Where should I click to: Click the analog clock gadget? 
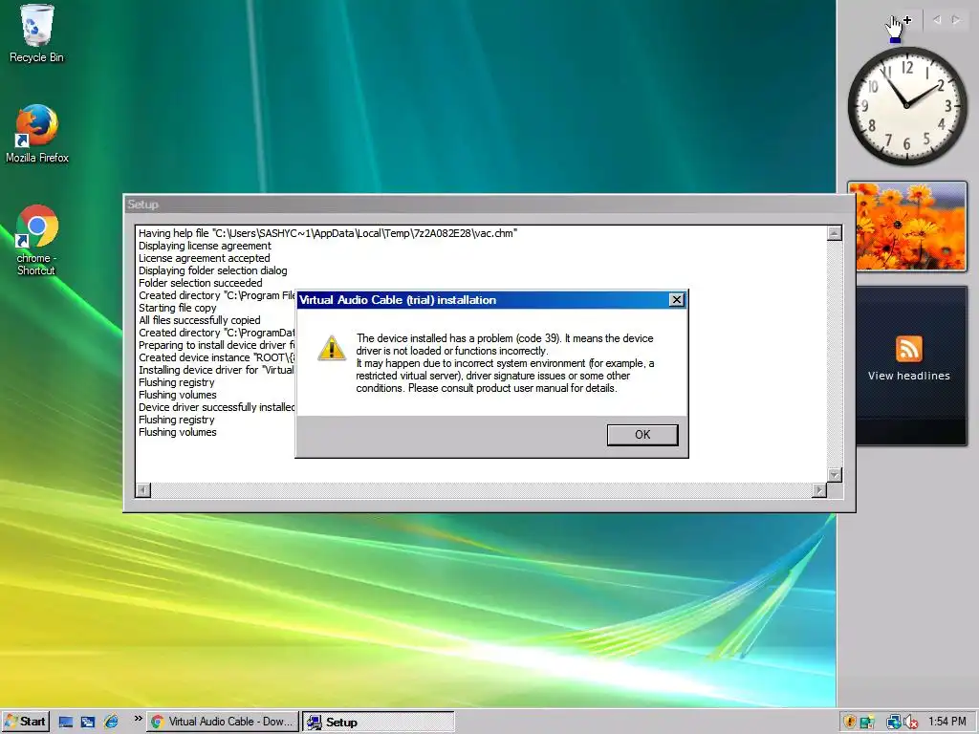pos(907,106)
